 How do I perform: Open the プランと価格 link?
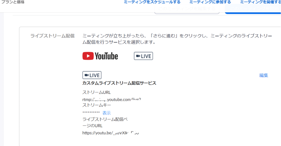(13, 2)
